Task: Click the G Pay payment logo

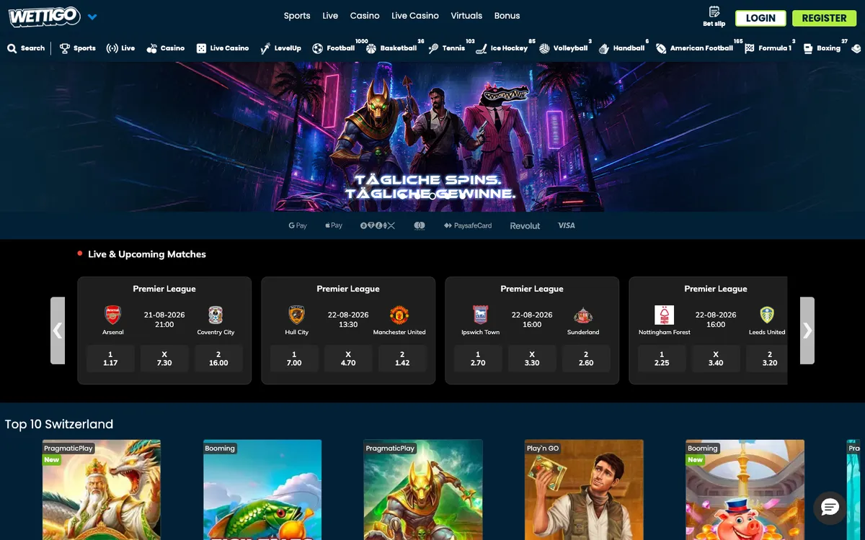Action: point(298,225)
